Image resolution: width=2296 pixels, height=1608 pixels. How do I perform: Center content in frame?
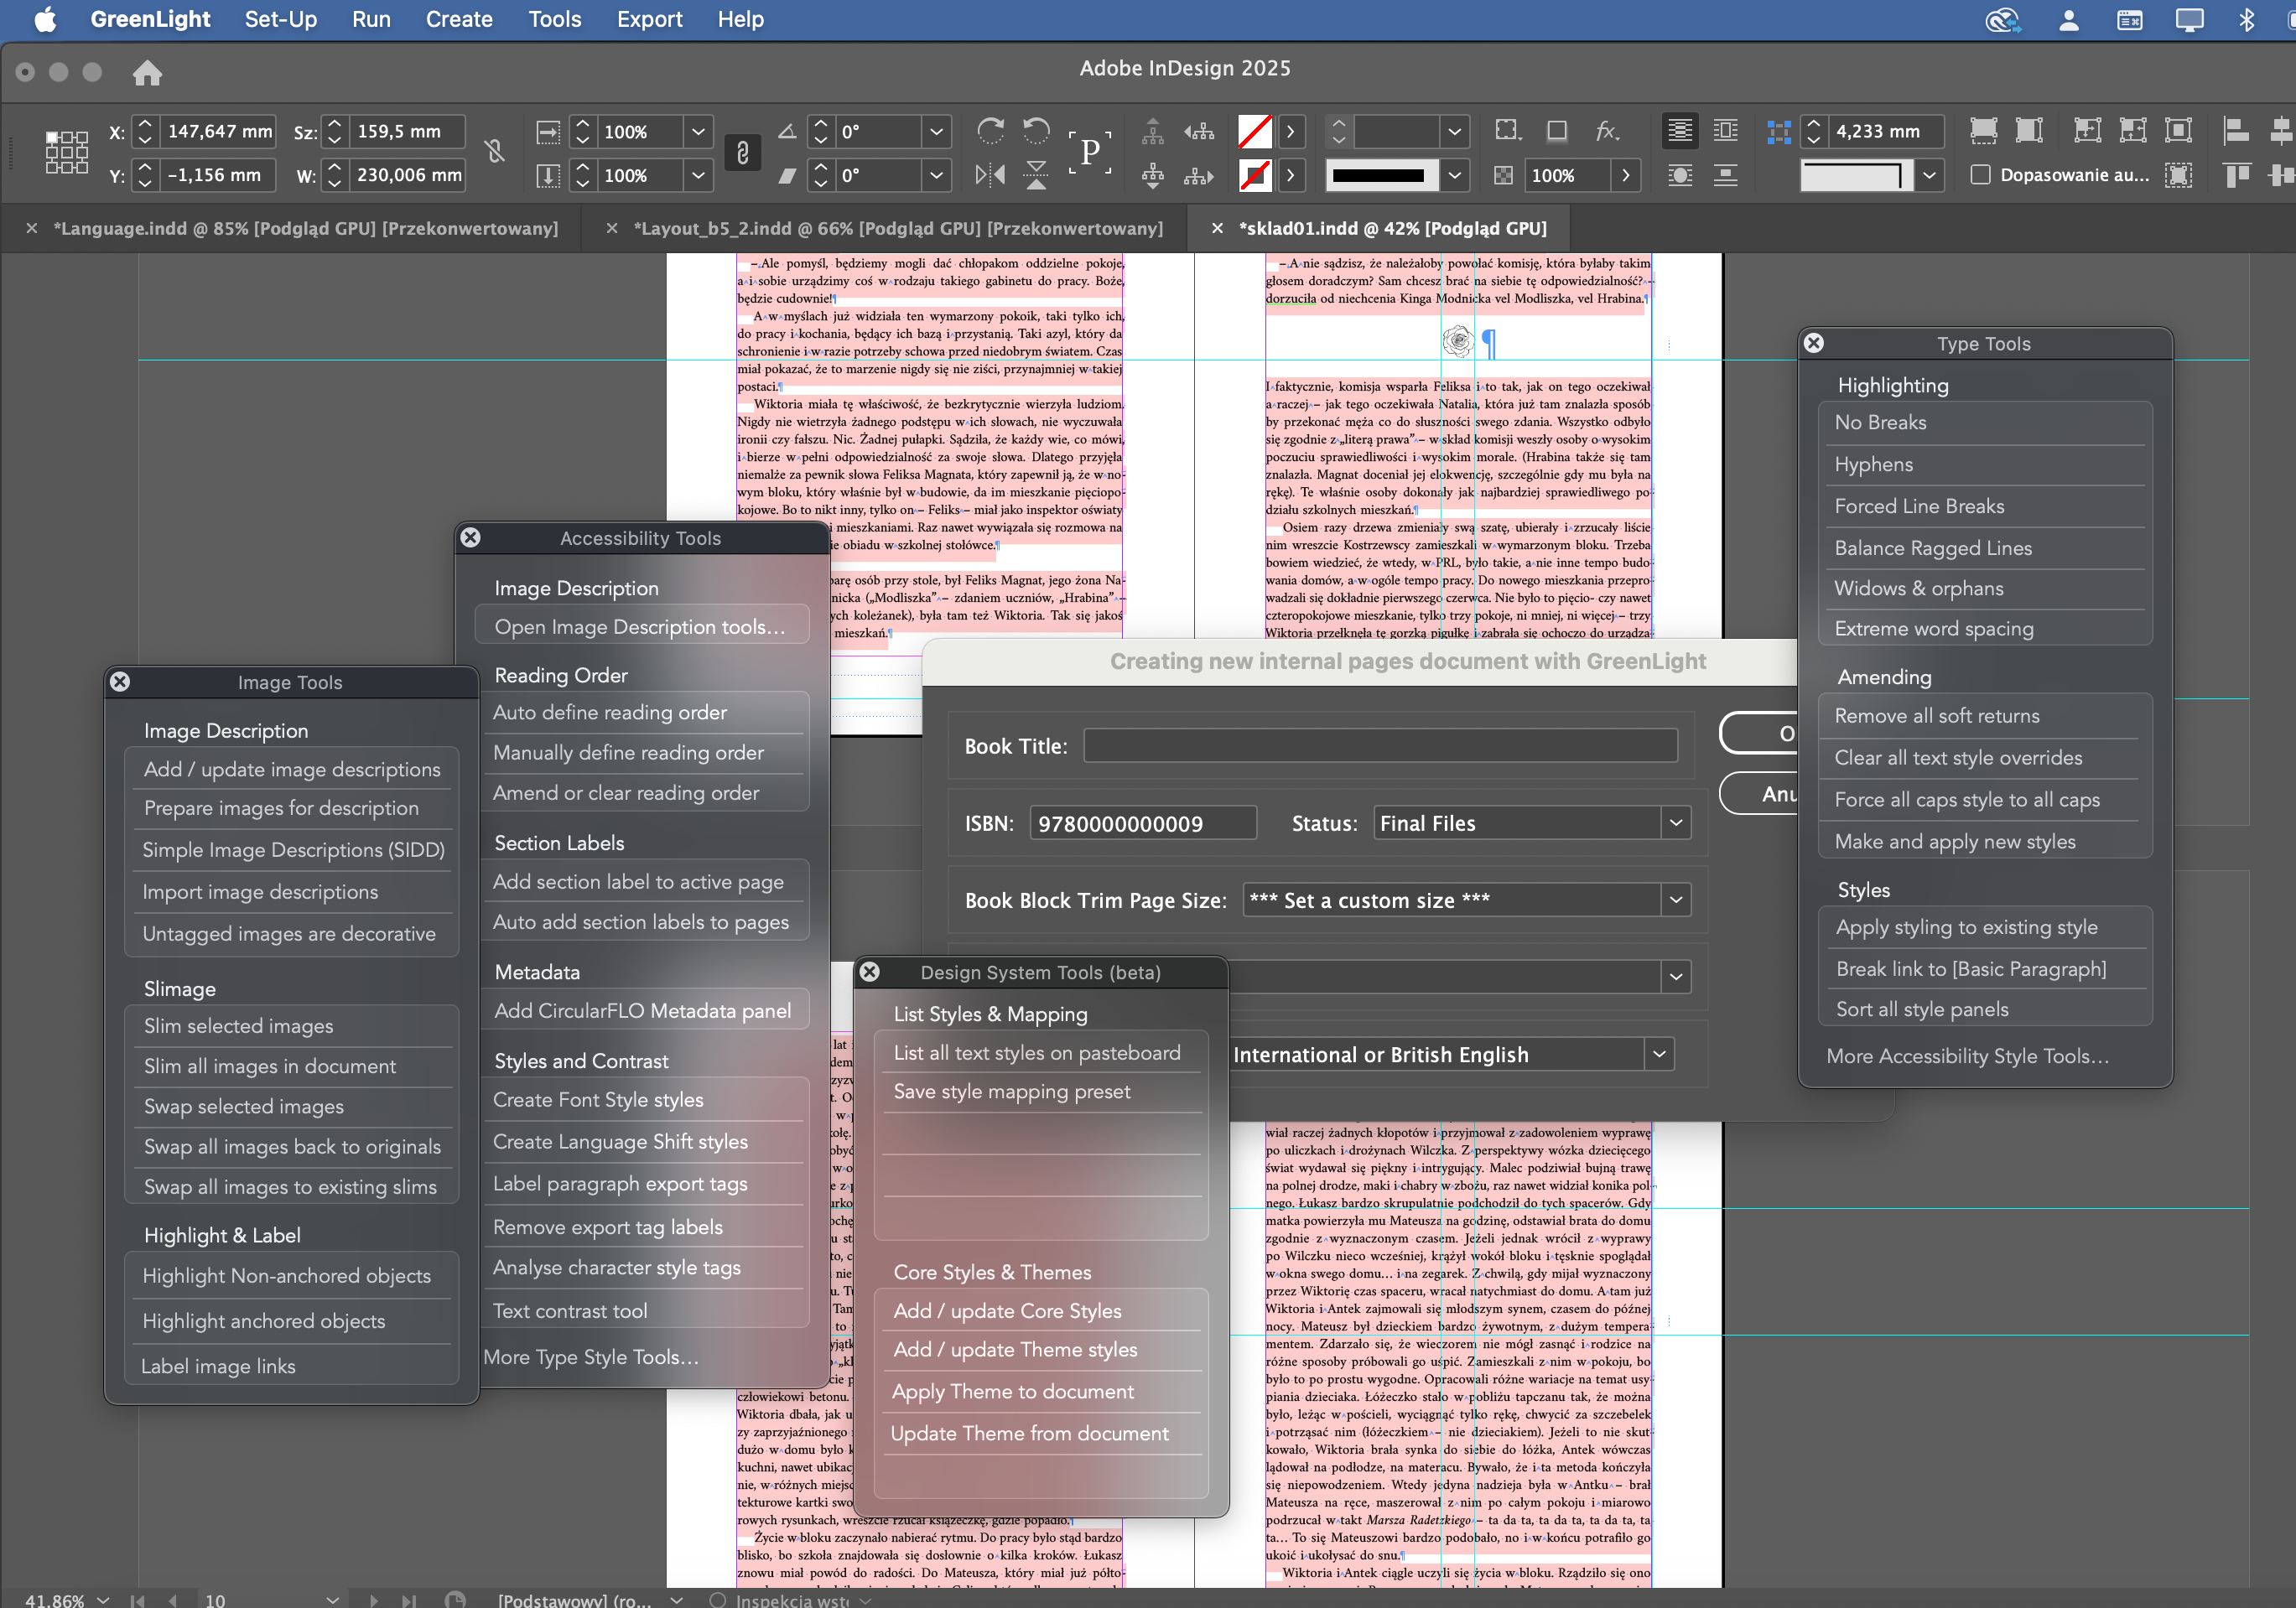2179,131
